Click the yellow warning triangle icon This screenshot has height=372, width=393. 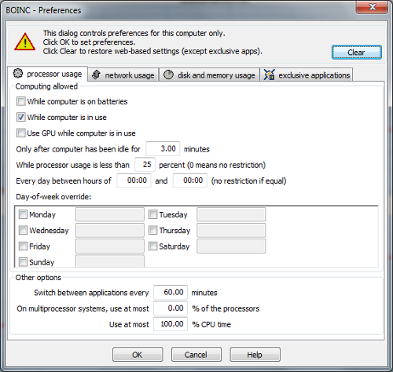(25, 42)
